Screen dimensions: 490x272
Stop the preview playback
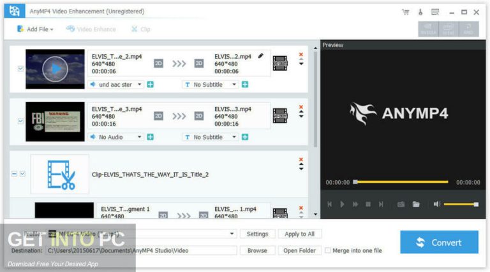[368, 204]
